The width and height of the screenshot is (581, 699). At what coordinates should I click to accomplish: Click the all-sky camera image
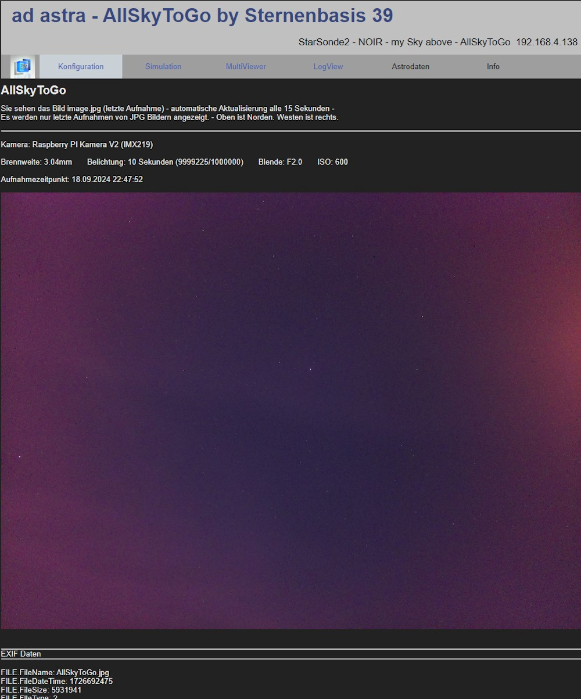coord(290,410)
